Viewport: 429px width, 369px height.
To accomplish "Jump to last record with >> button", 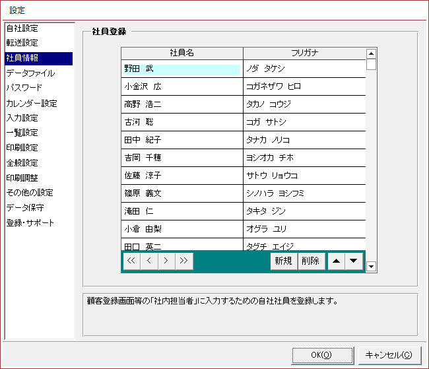I will [184, 261].
